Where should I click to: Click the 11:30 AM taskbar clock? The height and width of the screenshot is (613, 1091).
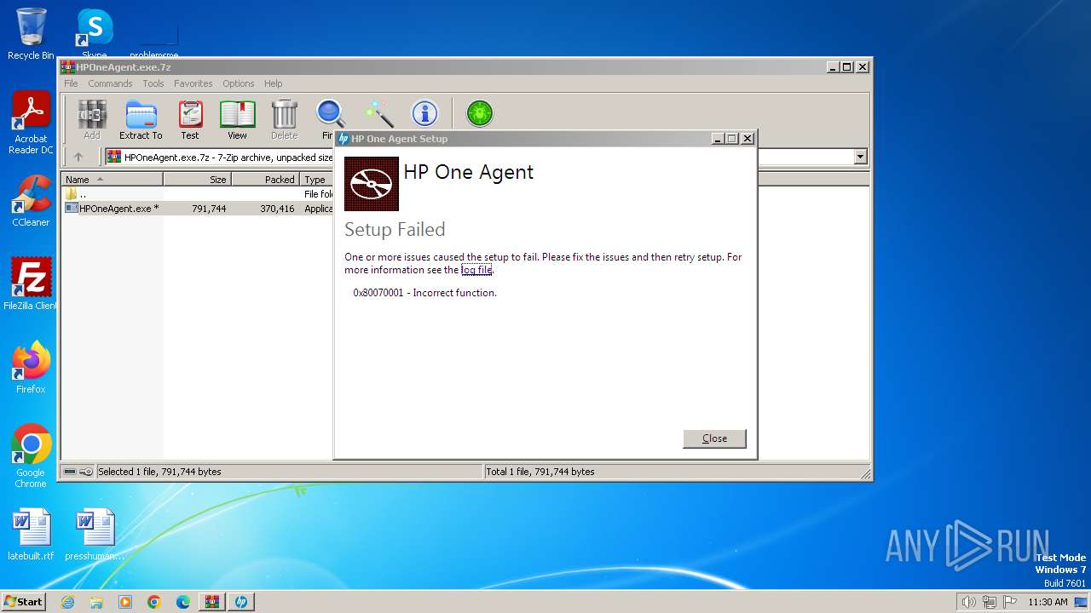tap(1048, 602)
